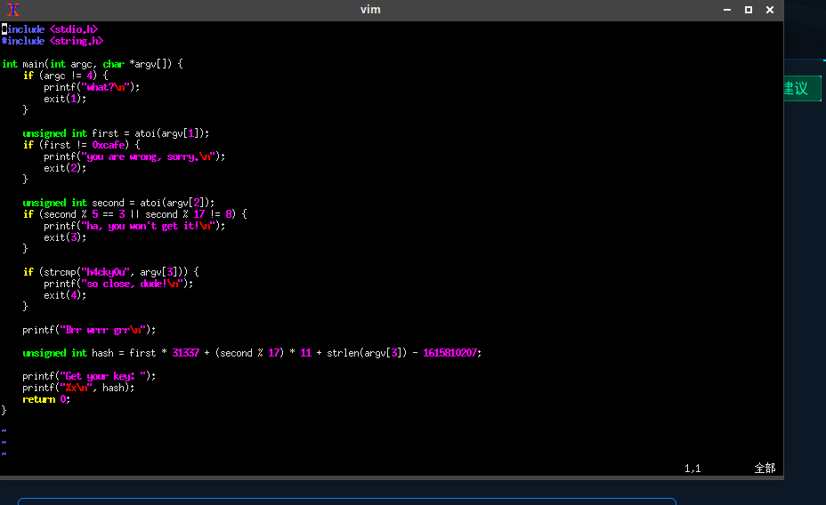The width and height of the screenshot is (826, 505).
Task: Click the cursor position '1,1' in status line
Action: [x=692, y=469]
